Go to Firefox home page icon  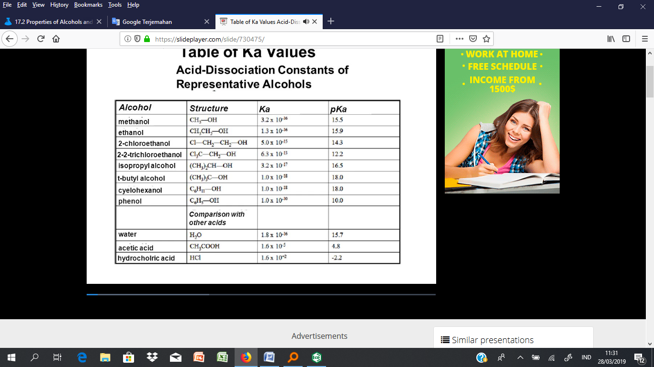coord(56,39)
